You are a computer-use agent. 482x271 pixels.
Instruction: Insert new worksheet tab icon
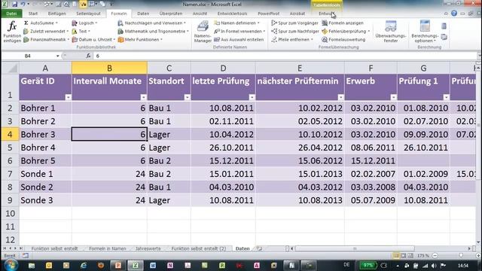point(259,248)
